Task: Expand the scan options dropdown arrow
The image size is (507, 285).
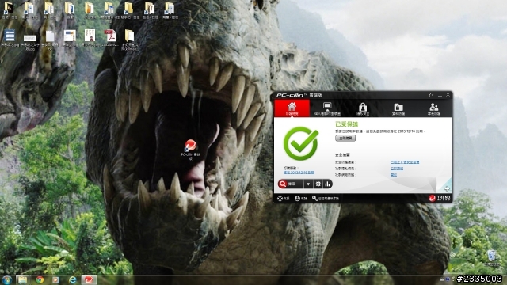Action: click(x=308, y=184)
